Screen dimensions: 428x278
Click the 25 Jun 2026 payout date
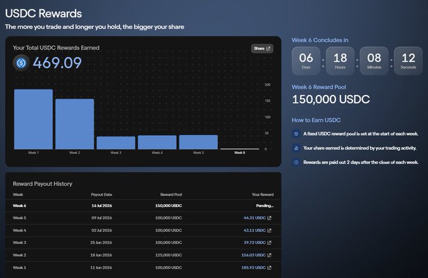(x=101, y=243)
